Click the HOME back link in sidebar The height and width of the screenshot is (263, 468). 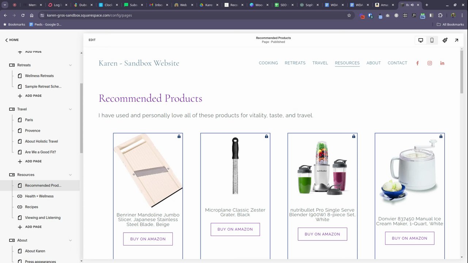coord(12,40)
